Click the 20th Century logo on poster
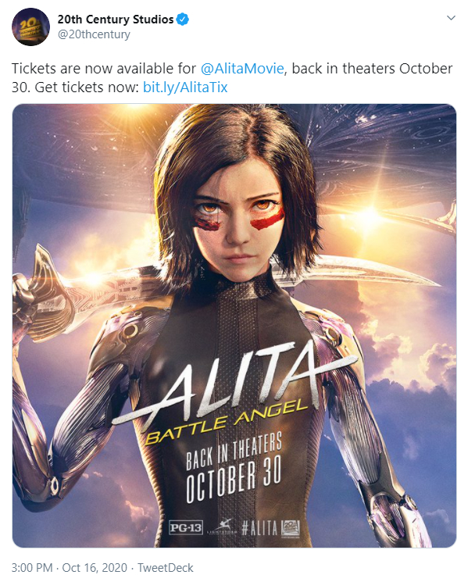This screenshot has width=468, height=582. pos(290,527)
